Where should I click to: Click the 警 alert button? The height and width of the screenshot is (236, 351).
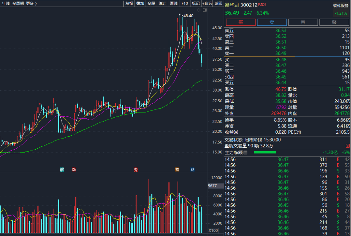click(x=334, y=22)
